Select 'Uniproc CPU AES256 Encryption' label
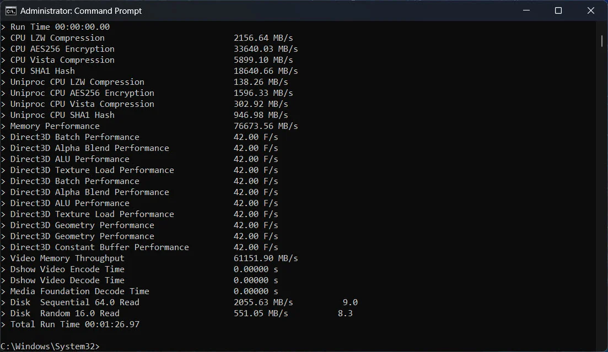 point(82,93)
